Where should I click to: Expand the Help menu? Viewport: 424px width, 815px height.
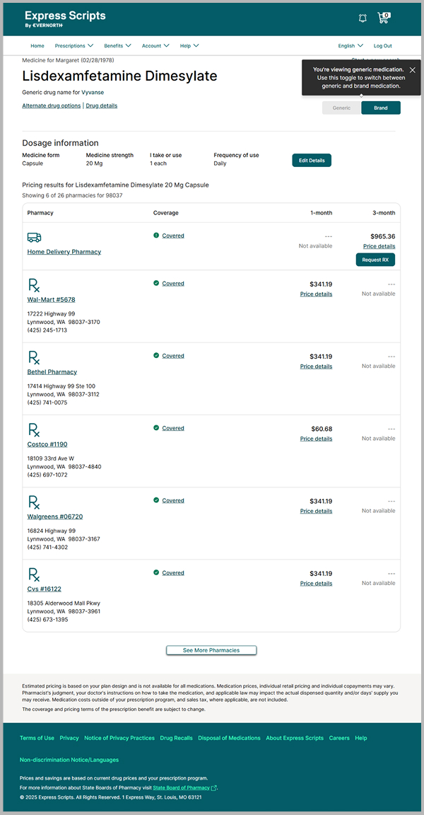[189, 46]
